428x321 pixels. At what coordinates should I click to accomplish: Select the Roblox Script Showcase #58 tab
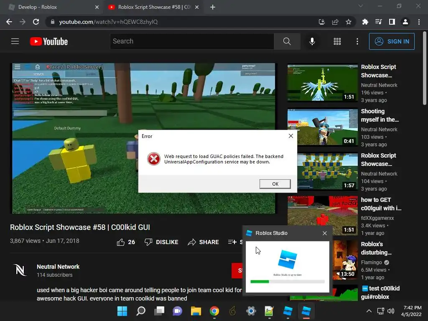click(x=154, y=7)
